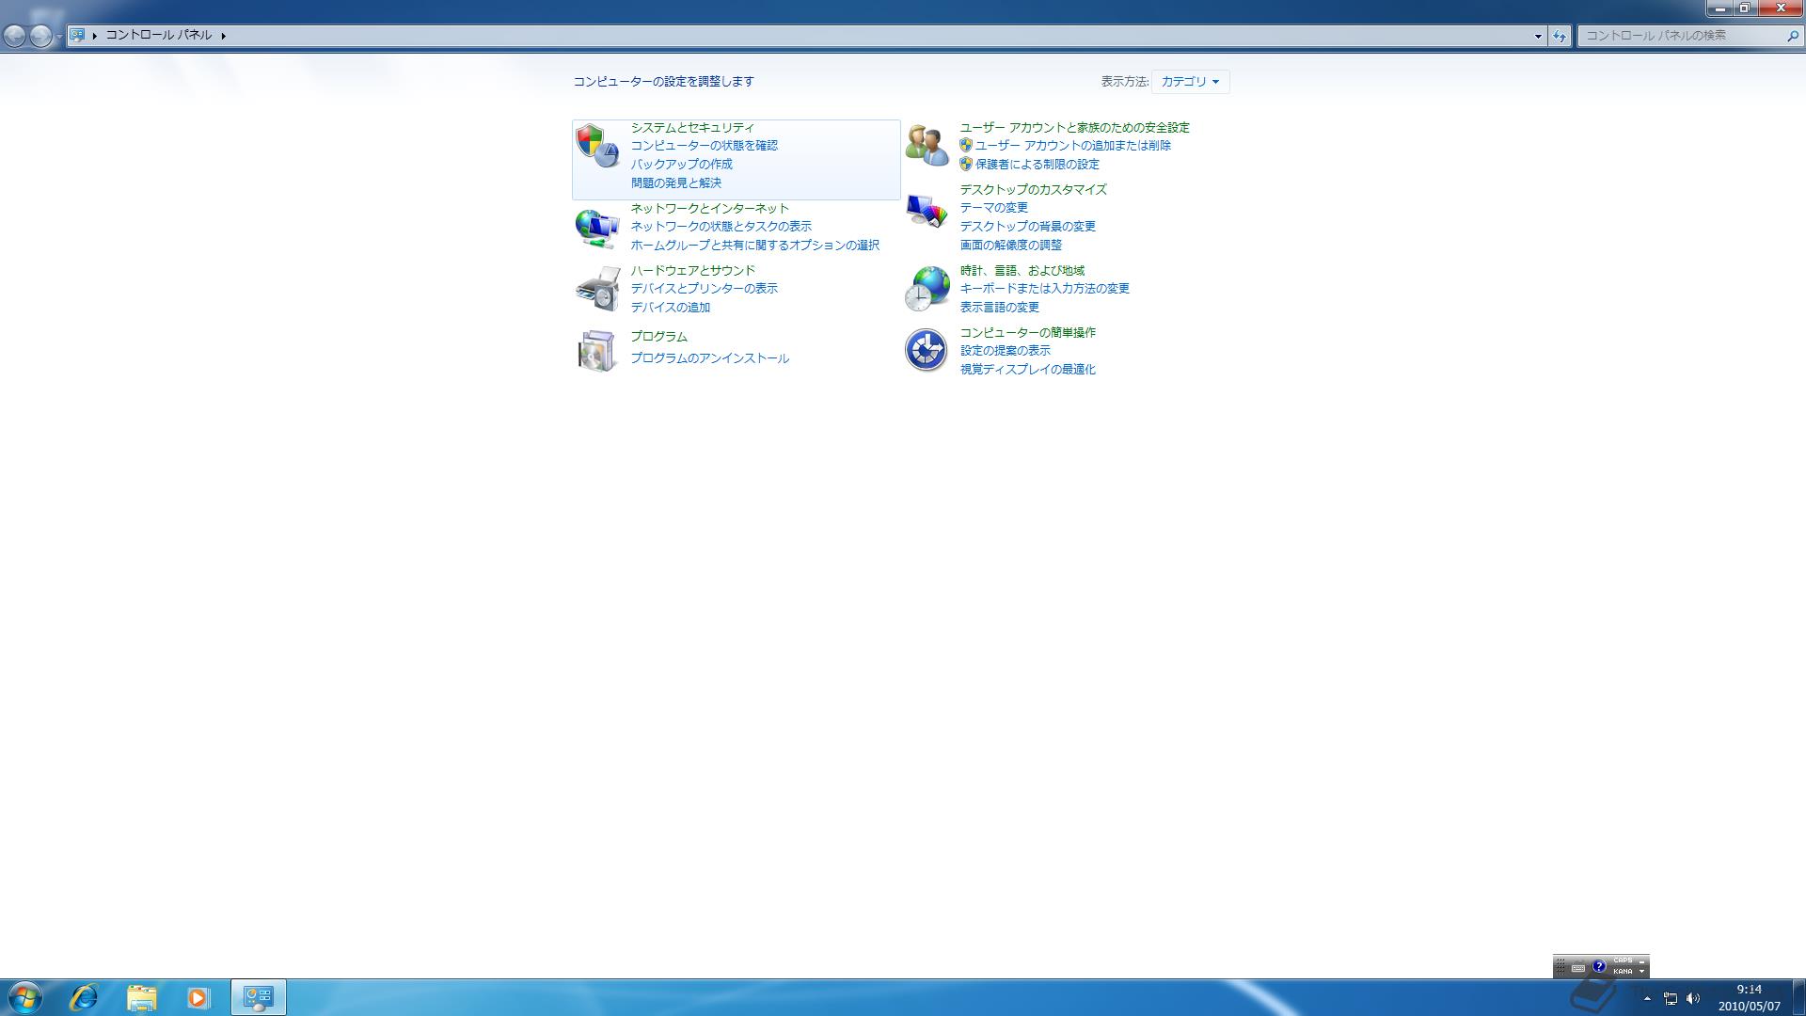Screen dimensions: 1806x1016
Task: Click テーマの変更 link
Action: point(993,207)
